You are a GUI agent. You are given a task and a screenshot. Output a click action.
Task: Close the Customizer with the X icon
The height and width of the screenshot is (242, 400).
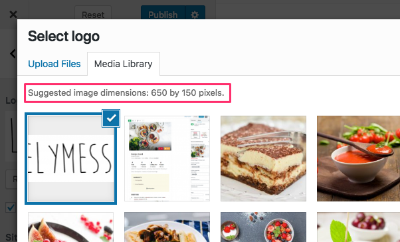(13, 15)
